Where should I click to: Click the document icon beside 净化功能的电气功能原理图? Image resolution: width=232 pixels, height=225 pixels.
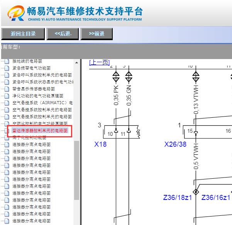pos(7,96)
